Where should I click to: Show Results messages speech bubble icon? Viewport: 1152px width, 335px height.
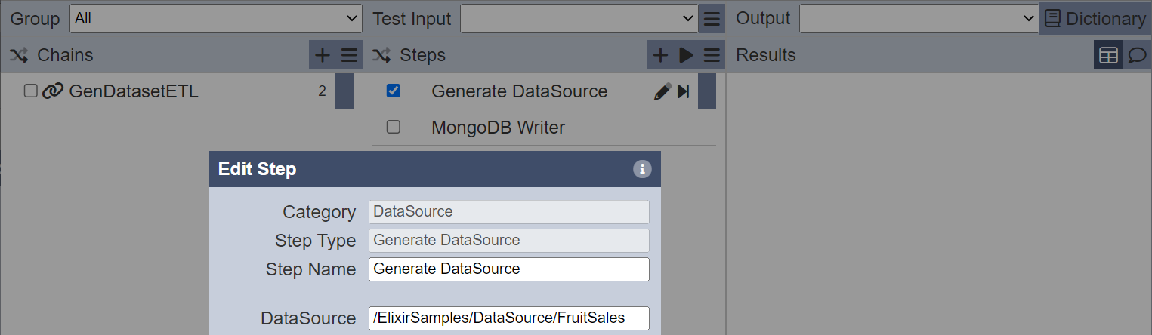click(x=1137, y=55)
